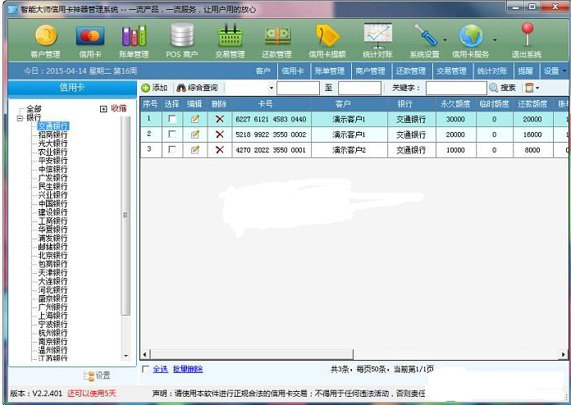Open 还款管理 cash bundle icon
This screenshot has height=405, width=571.
pos(276,36)
